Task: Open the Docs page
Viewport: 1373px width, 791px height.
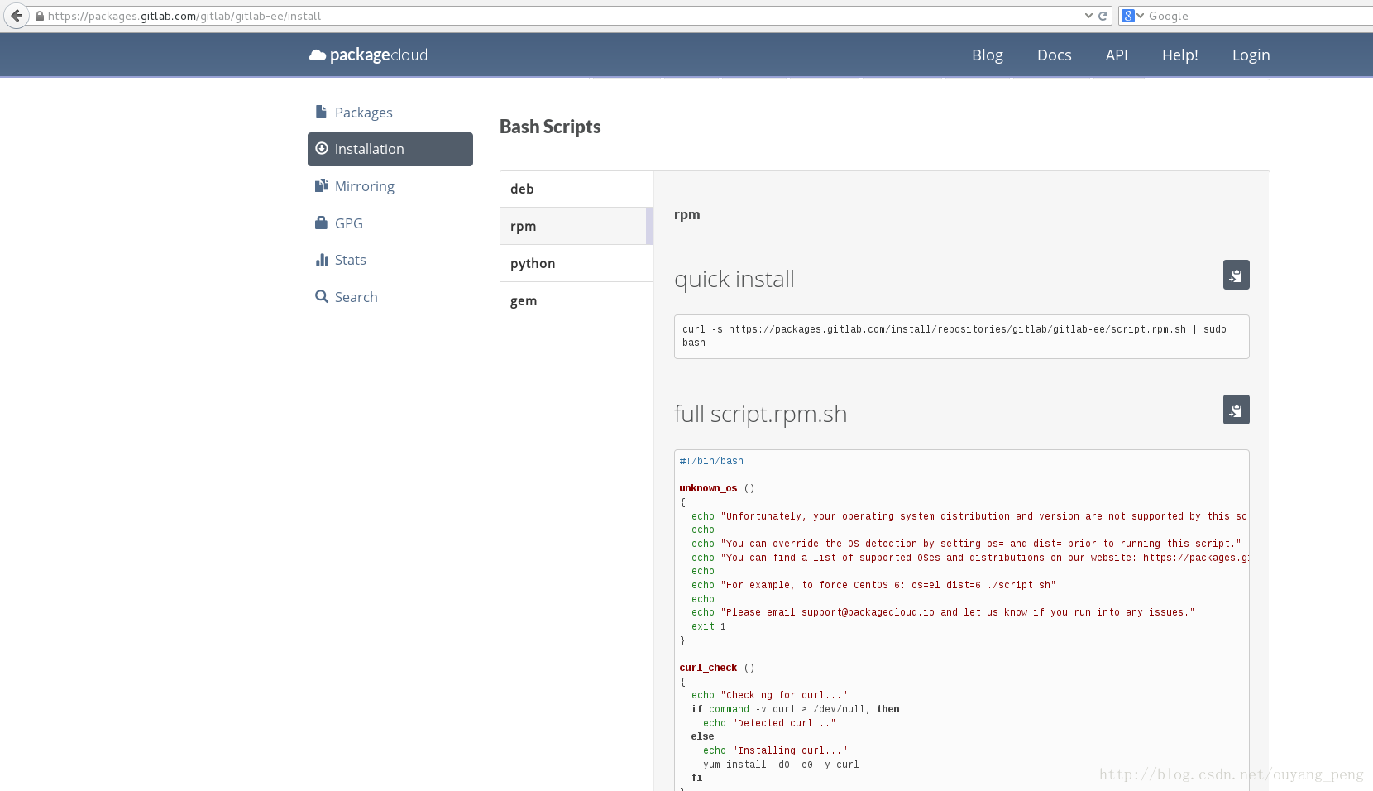Action: (x=1055, y=55)
